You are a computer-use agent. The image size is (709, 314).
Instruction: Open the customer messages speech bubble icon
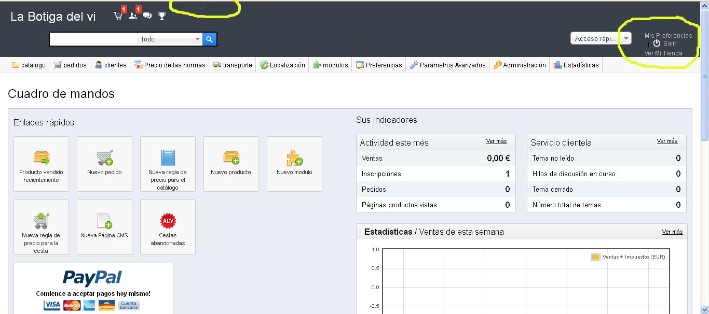pos(147,16)
